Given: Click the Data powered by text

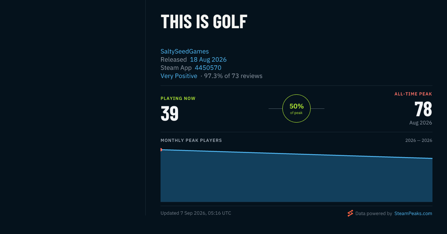Looking at the screenshot, I should pyautogui.click(x=374, y=214).
